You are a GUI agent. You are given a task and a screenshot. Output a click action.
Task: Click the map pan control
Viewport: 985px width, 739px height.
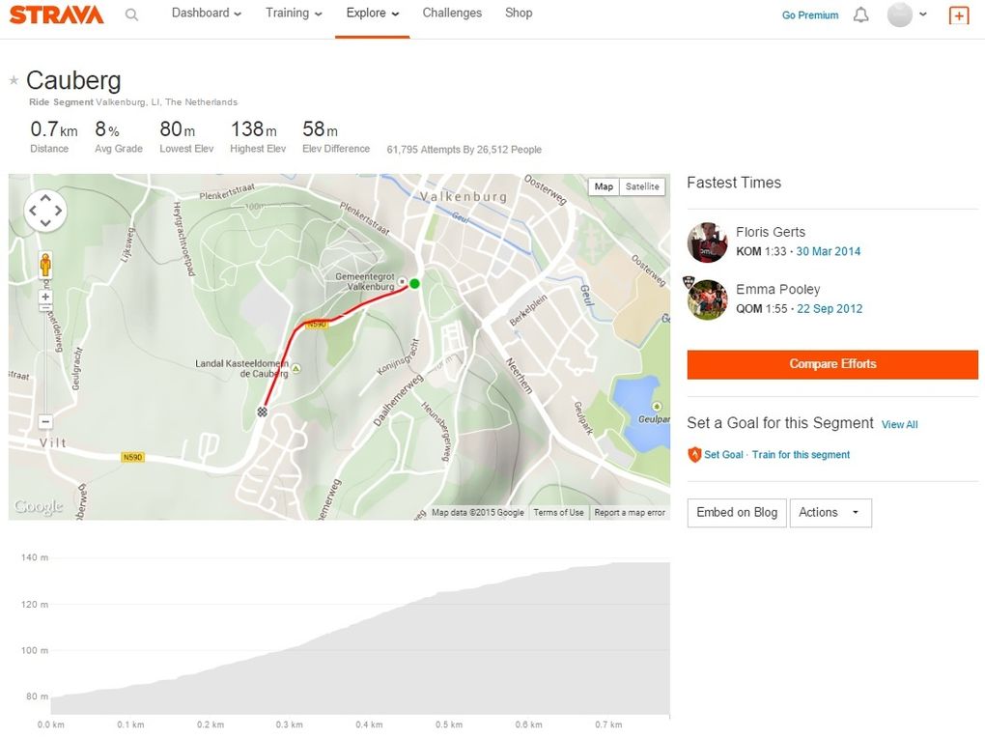(x=45, y=211)
